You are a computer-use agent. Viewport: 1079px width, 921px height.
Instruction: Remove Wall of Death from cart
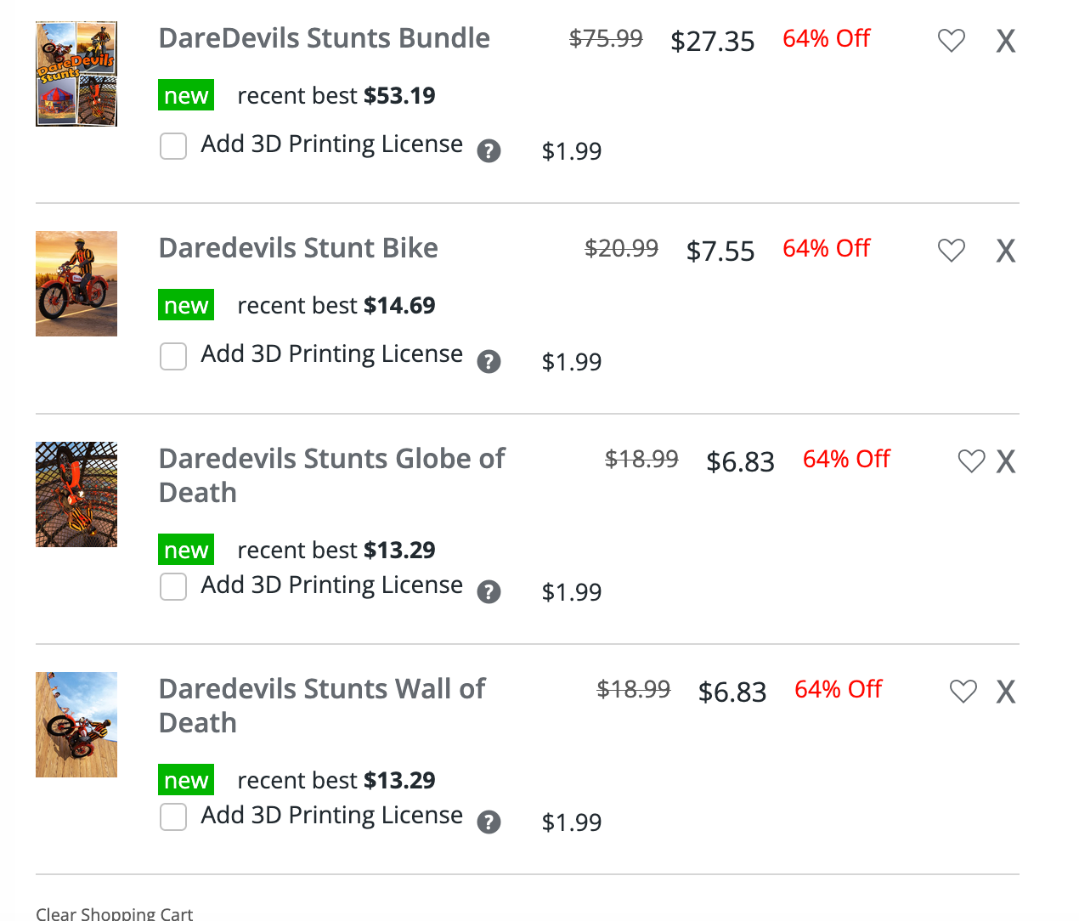(1006, 692)
